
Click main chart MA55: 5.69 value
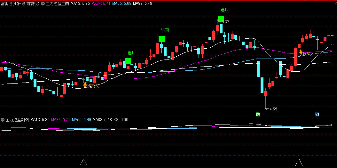121,4
